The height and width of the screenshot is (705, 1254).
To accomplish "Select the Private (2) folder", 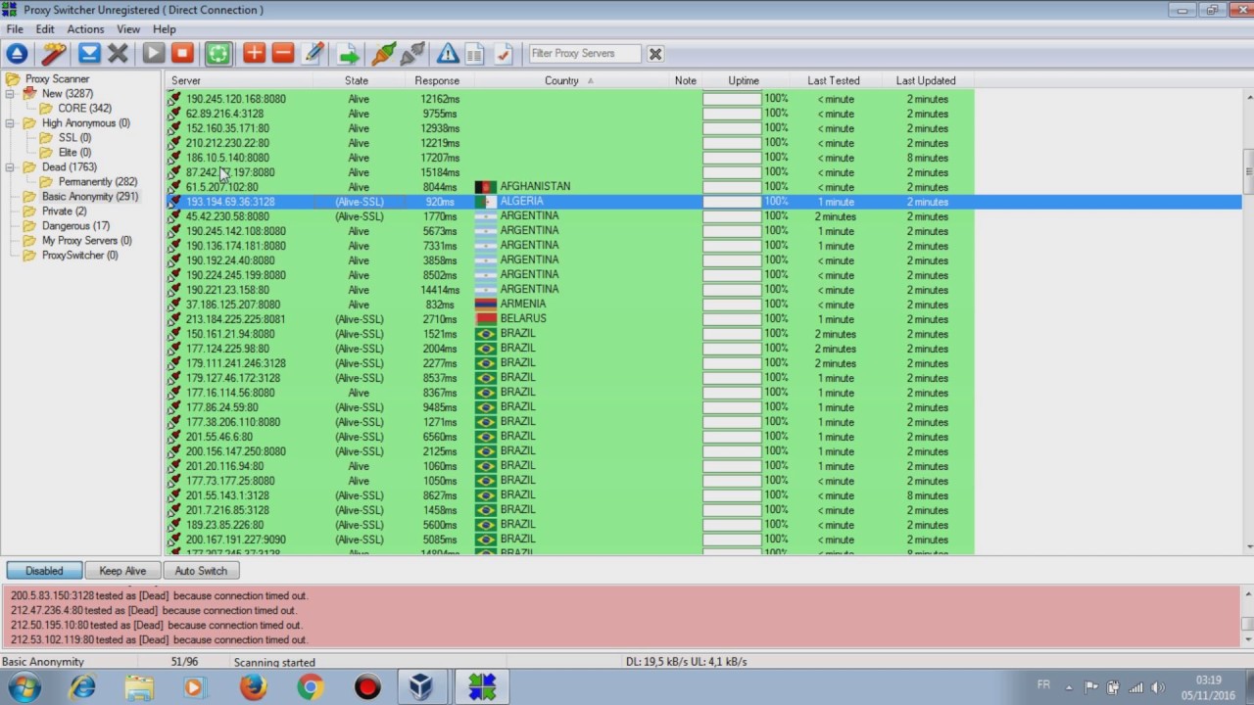I will [x=64, y=211].
